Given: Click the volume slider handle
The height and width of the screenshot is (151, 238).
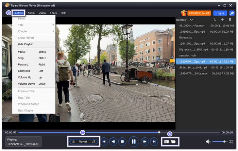Looking at the screenshot, I should [x=224, y=141].
